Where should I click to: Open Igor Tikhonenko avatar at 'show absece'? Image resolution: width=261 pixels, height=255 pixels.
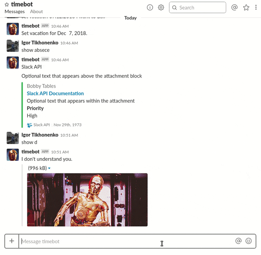tap(13, 46)
